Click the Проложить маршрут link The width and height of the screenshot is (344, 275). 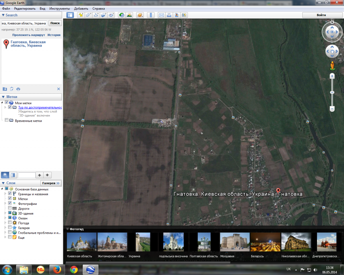click(29, 35)
